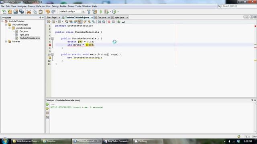
Task: Run the project with green play button
Action: coord(101,12)
